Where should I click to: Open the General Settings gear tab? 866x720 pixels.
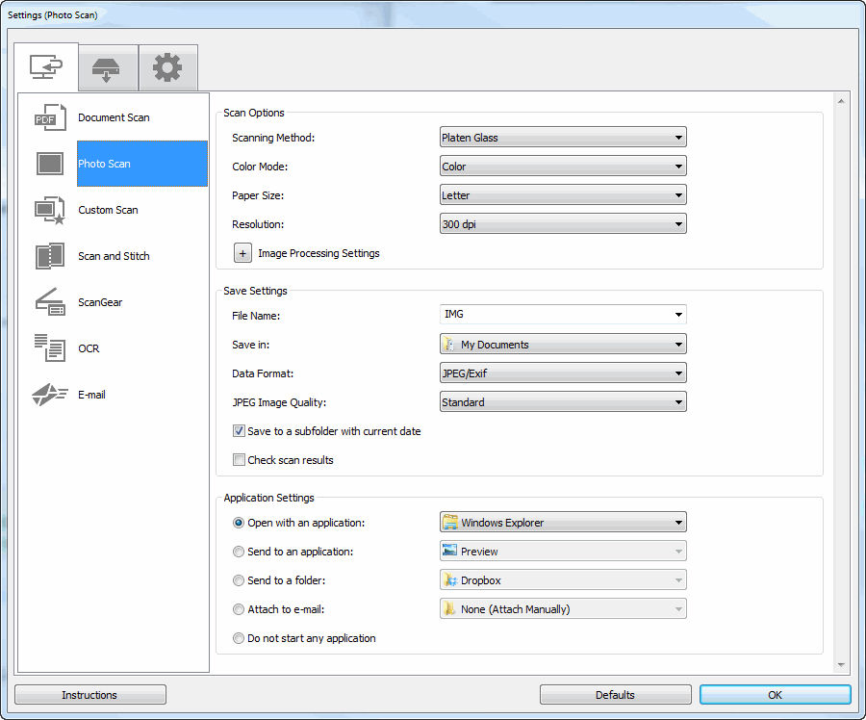point(167,67)
